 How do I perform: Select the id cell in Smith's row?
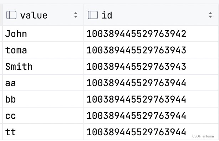(x=151, y=66)
